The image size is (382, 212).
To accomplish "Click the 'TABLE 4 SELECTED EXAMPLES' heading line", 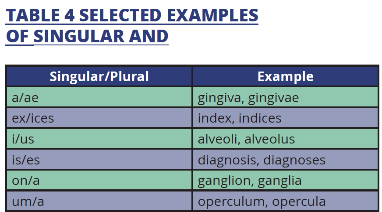I will pos(132,15).
